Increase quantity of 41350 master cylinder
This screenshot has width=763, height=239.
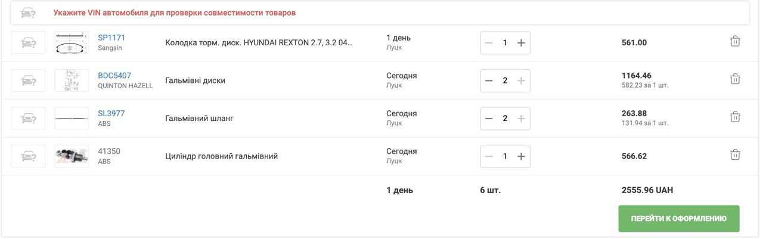click(521, 156)
